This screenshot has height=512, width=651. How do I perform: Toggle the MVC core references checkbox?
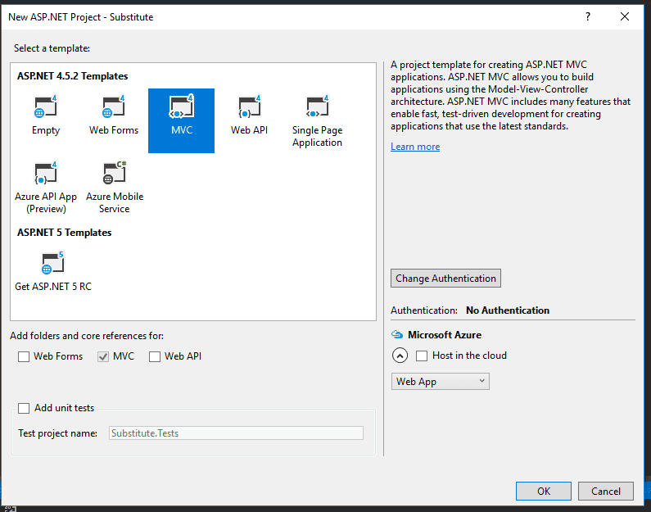coord(103,356)
